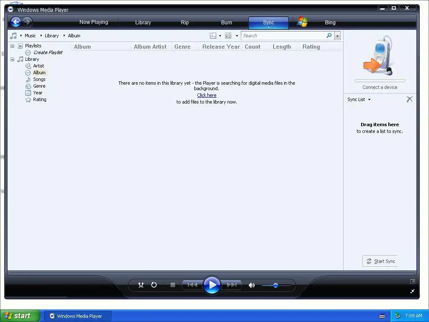The width and height of the screenshot is (429, 322).
Task: Click the Next track button
Action: [x=231, y=285]
